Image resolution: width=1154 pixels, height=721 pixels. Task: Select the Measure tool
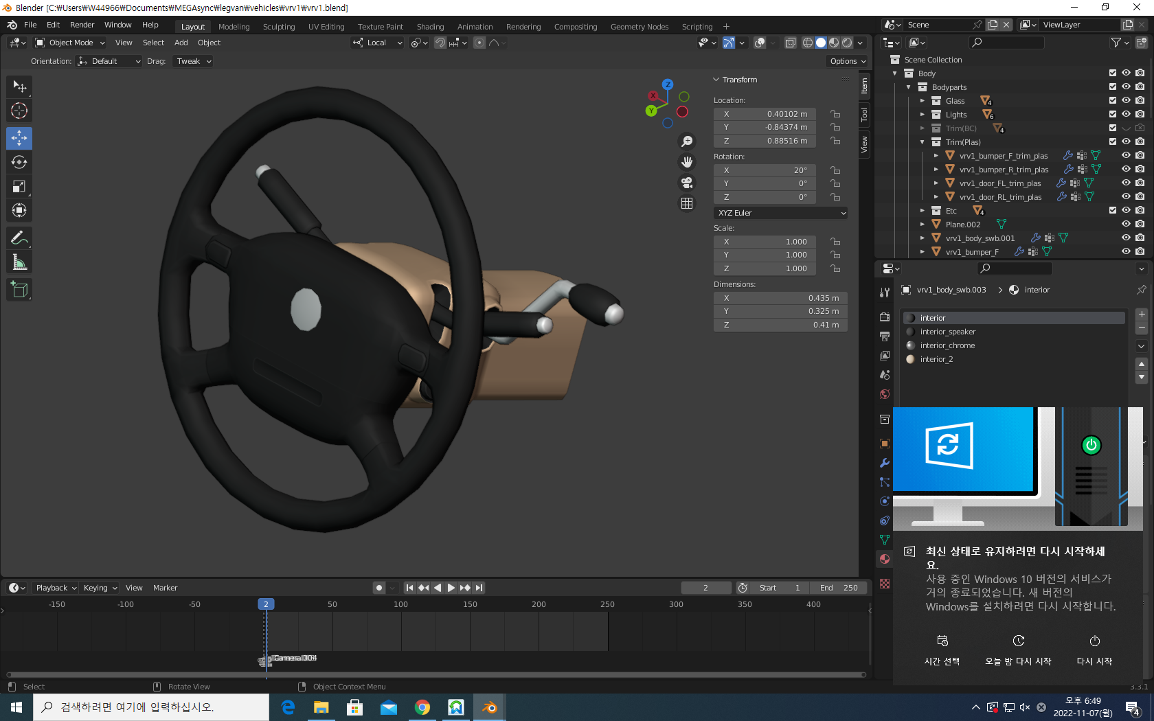tap(19, 262)
